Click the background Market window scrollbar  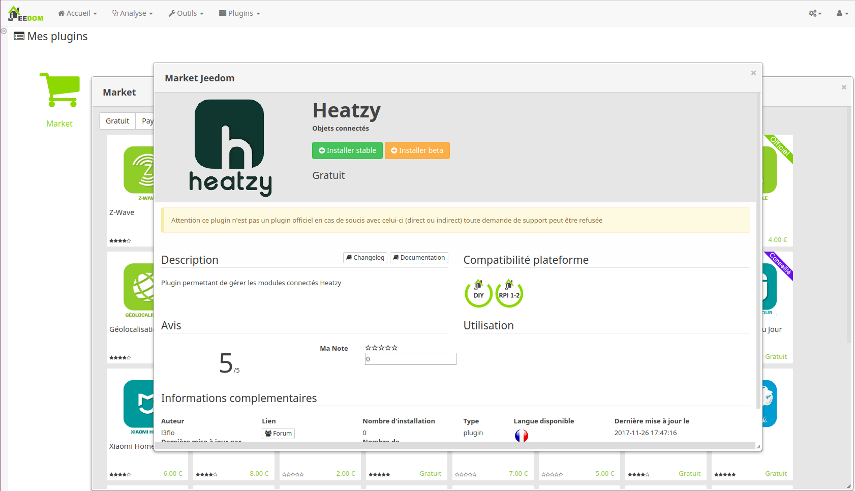pyautogui.click(x=849, y=225)
